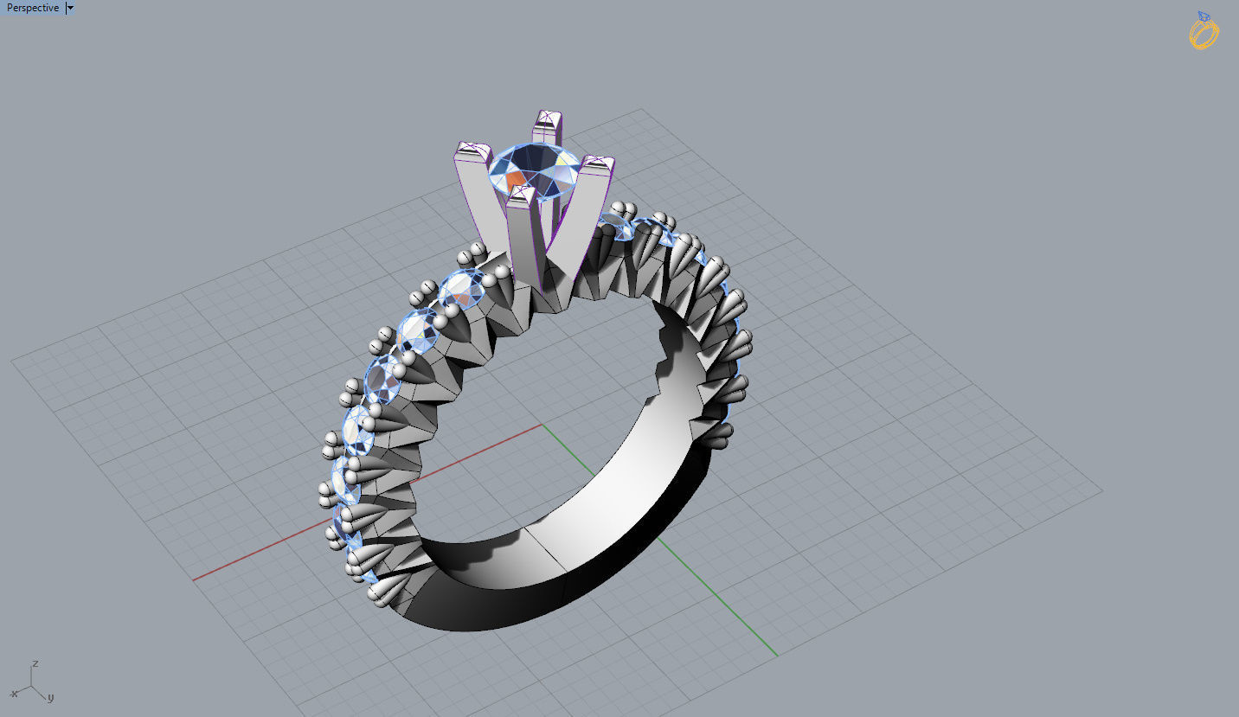Click the gold ring logo icon
1239x717 pixels.
(1204, 30)
